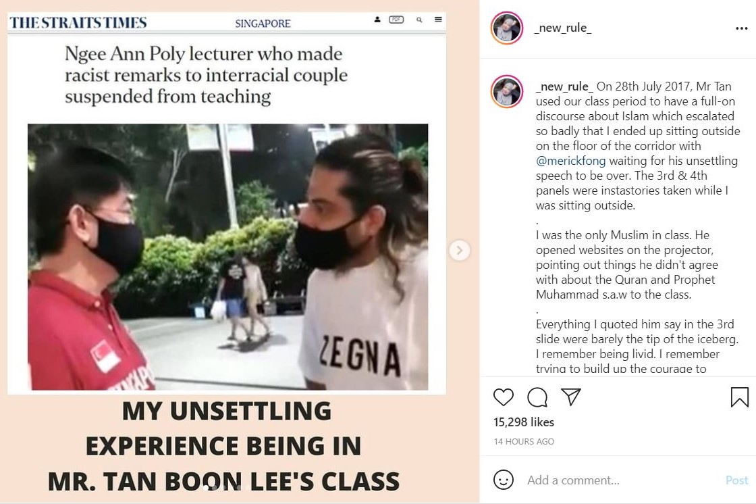Image resolution: width=756 pixels, height=504 pixels.
Task: Save the post with the bookmark icon
Action: pos(739,397)
